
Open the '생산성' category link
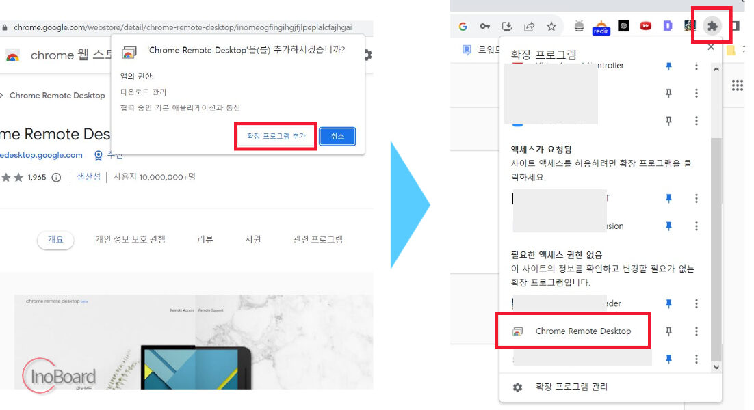(89, 177)
